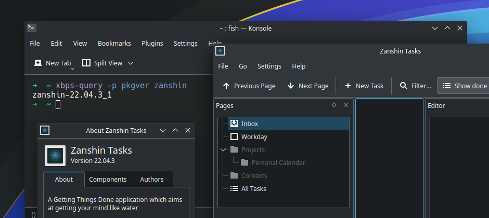The height and width of the screenshot is (218, 489).
Task: Minimize the Konsole window
Action: tap(435, 29)
